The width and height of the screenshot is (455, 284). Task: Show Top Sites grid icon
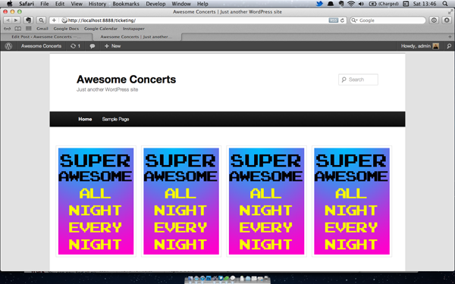tap(29, 29)
